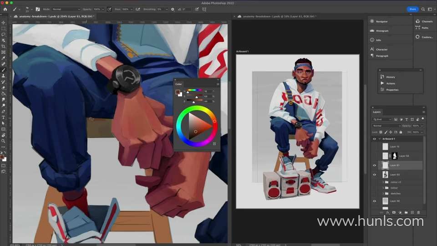The image size is (437, 246).
Task: Open the Layers panel menu
Action: (x=424, y=112)
